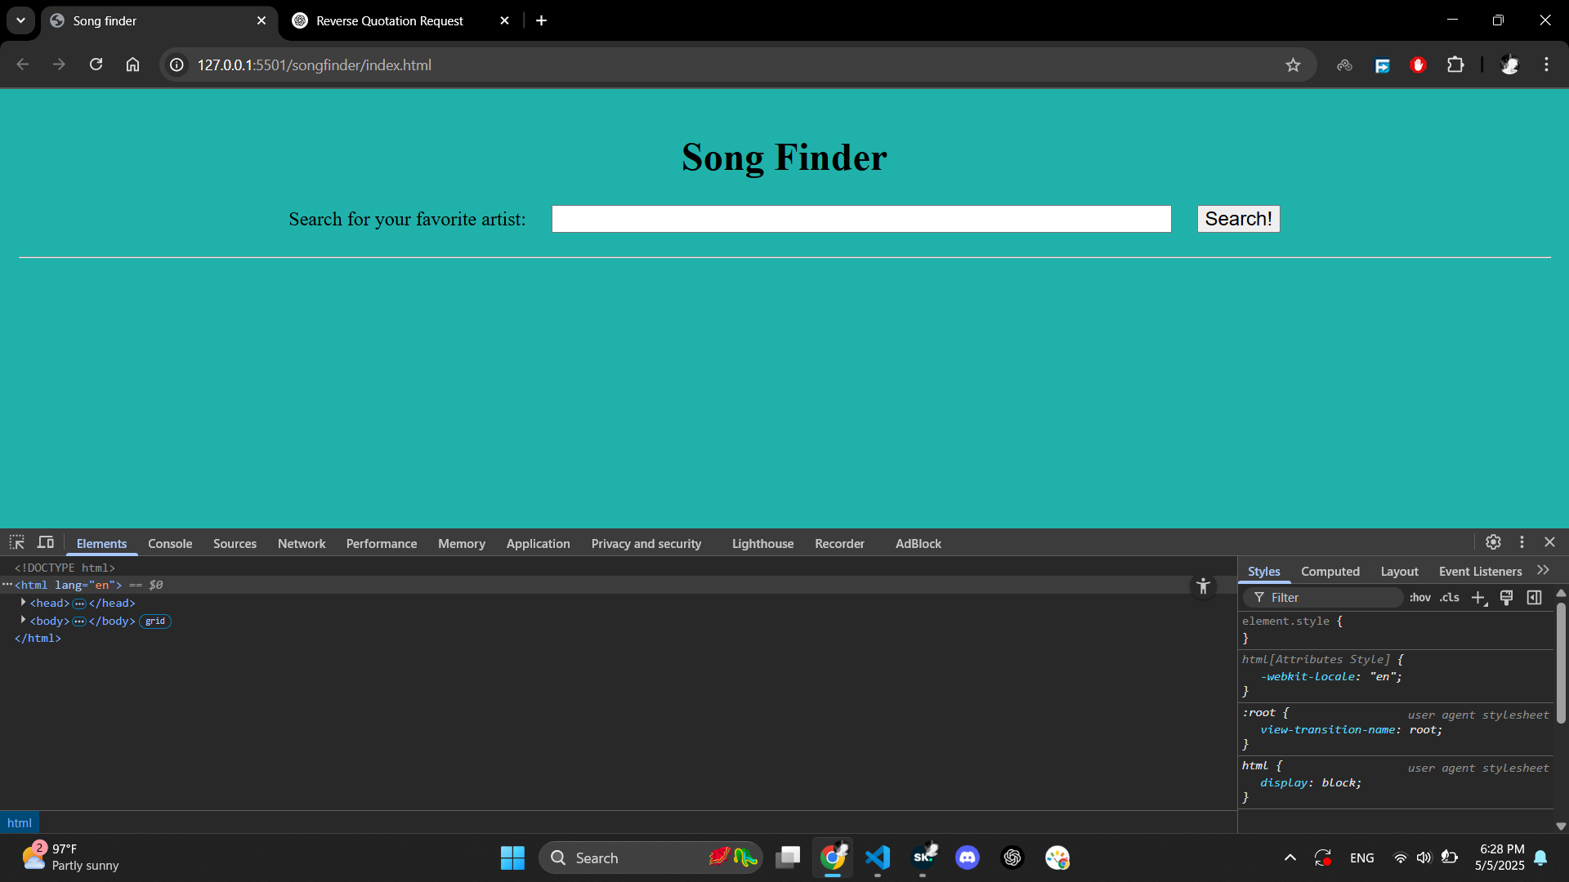The width and height of the screenshot is (1569, 882).
Task: Reload the Song finder page
Action: tap(96, 65)
